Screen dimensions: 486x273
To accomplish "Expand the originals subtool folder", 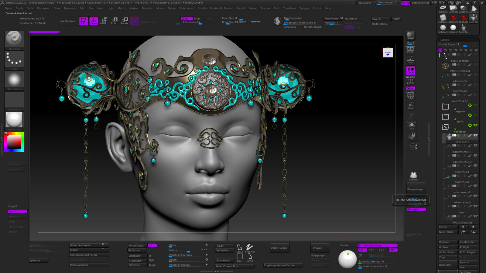I will (445, 106).
